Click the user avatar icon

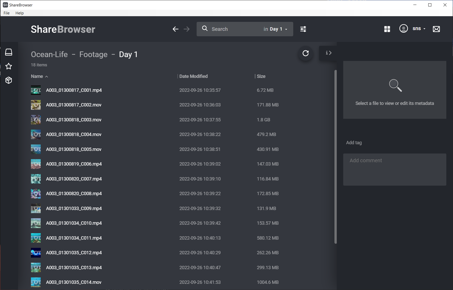point(404,29)
